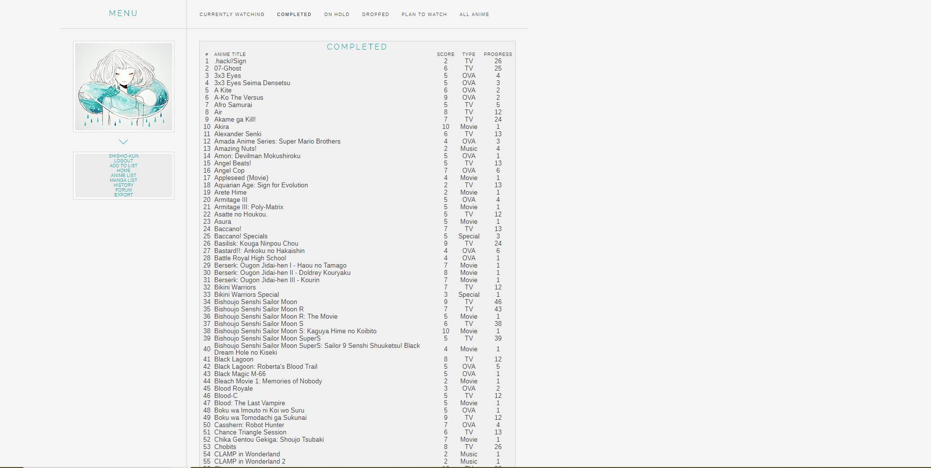Open the History link in the sidebar

124,185
